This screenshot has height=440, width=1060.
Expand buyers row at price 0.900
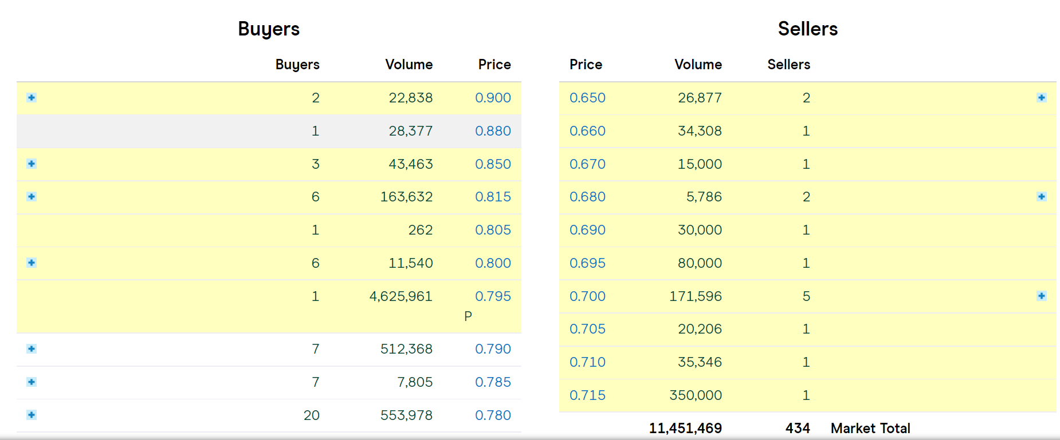pos(32,98)
